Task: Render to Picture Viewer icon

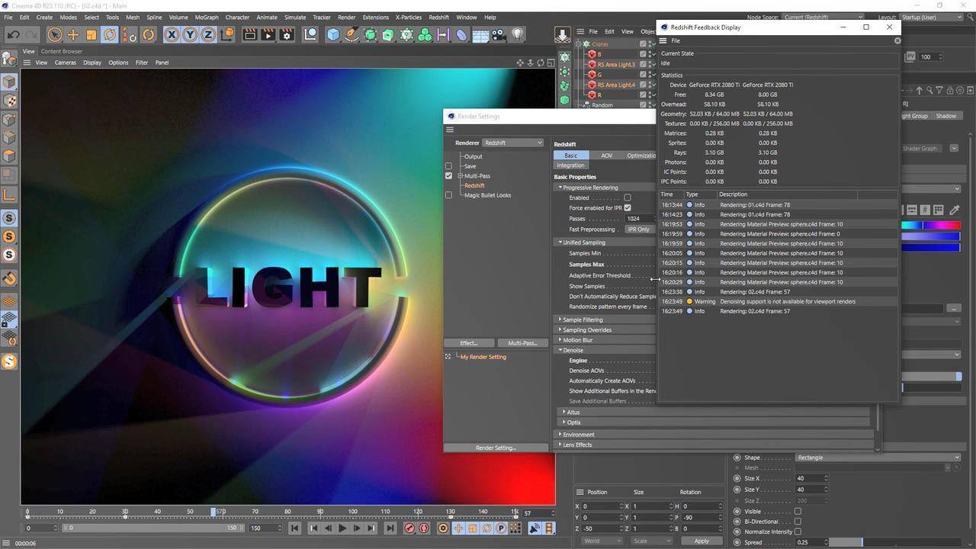Action: coord(268,34)
